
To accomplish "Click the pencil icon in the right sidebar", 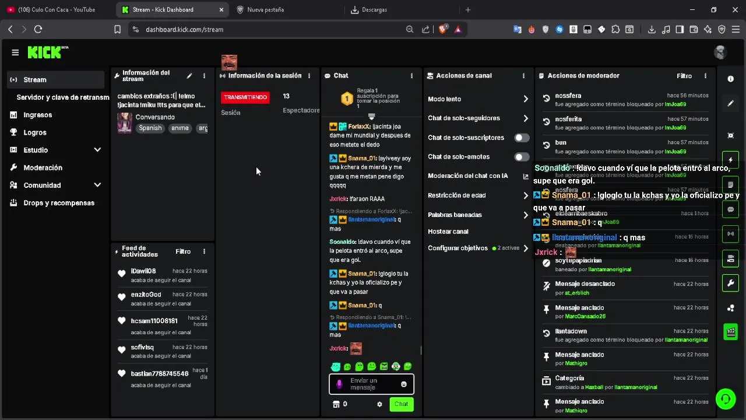I will coord(731,103).
